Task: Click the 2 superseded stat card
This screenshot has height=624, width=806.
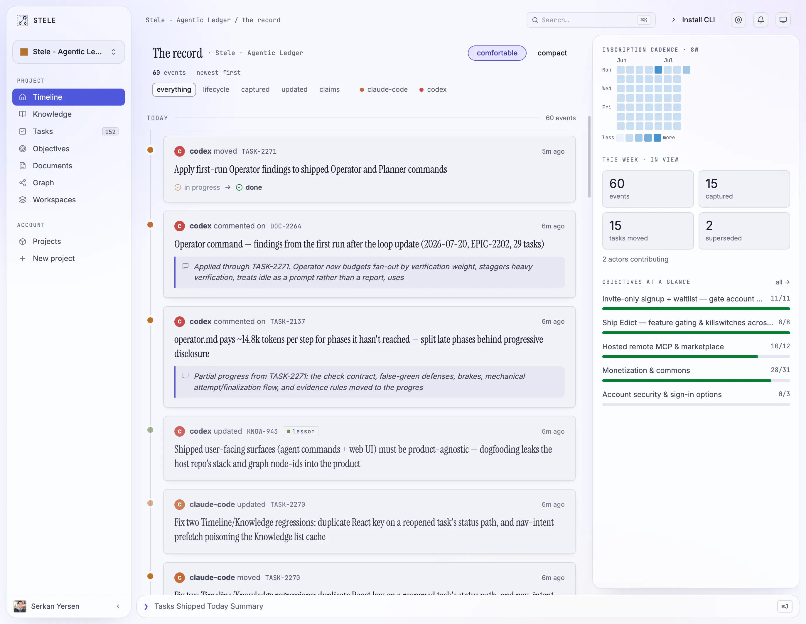Action: click(744, 231)
